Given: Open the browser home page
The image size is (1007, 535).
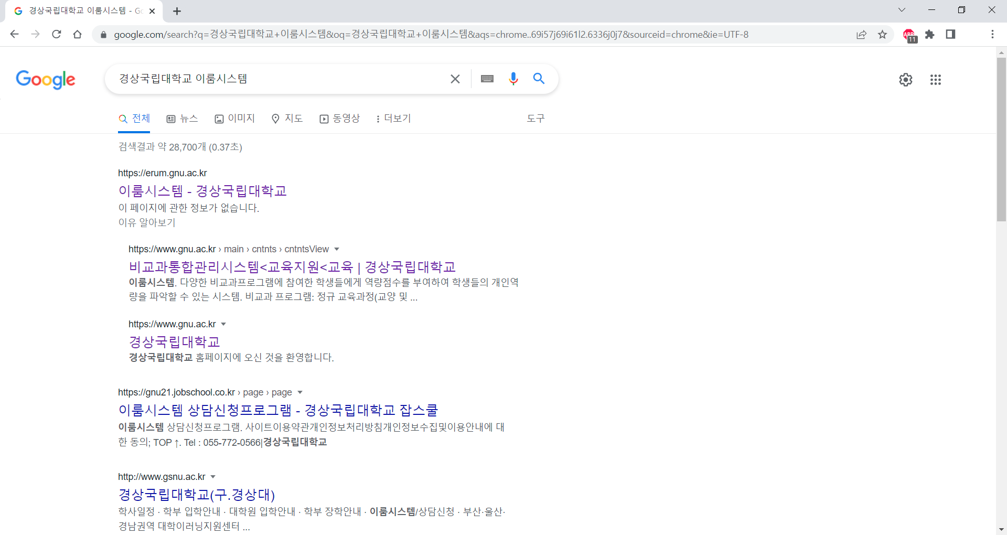Looking at the screenshot, I should coord(78,35).
